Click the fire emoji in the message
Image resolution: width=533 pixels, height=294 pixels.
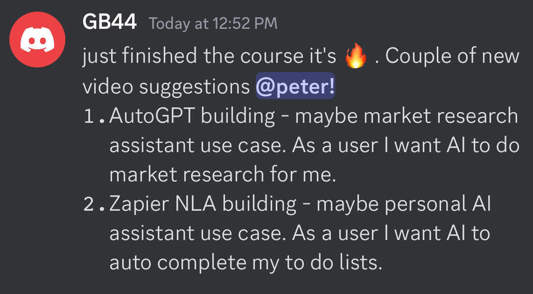pos(355,58)
